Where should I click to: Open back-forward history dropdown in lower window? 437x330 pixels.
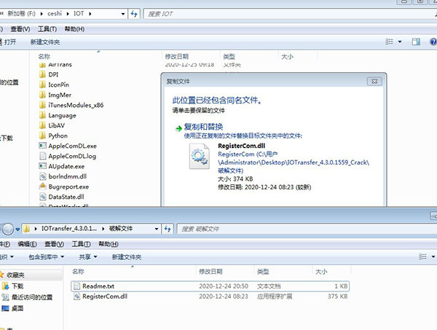pos(17,229)
